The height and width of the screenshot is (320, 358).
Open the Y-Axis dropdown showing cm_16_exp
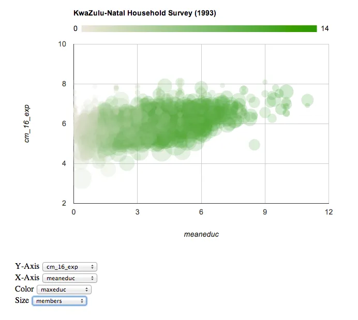point(70,267)
